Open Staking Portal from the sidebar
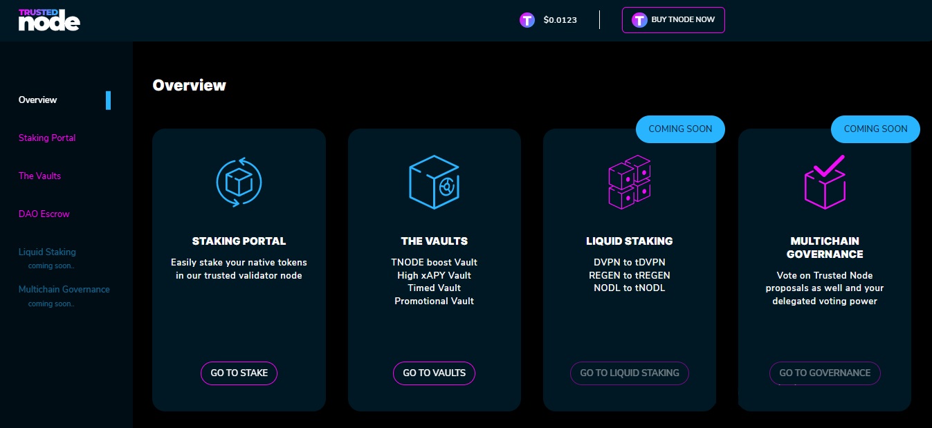 pyautogui.click(x=47, y=138)
